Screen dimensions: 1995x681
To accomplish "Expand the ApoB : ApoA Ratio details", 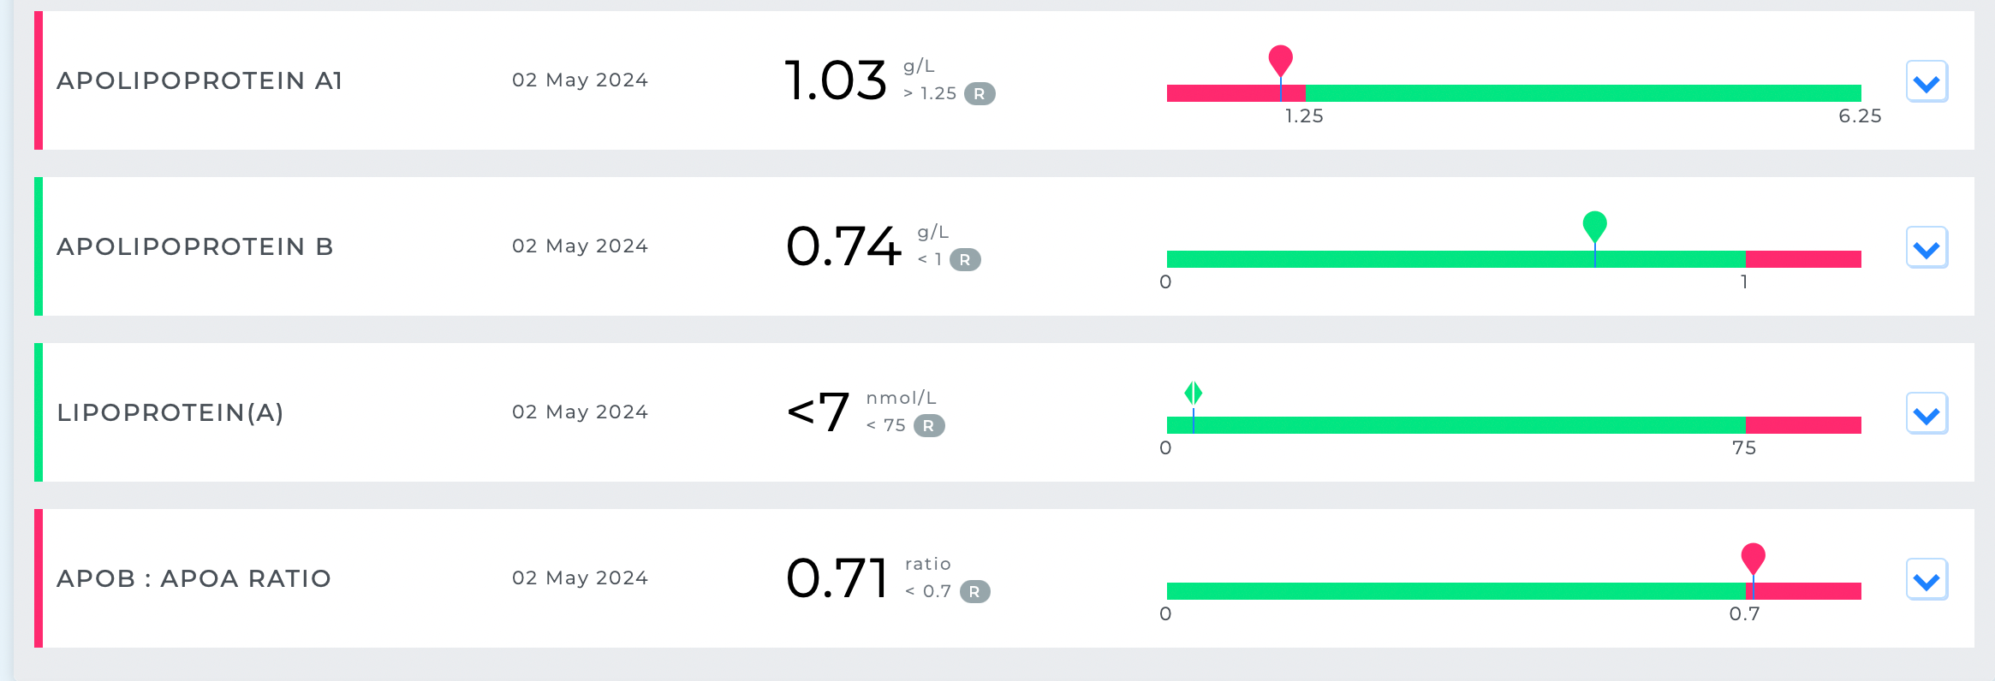I will point(1927,580).
